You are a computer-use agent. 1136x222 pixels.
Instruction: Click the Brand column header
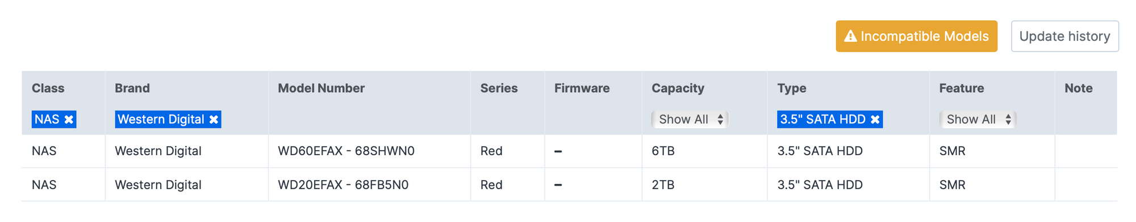click(x=132, y=88)
